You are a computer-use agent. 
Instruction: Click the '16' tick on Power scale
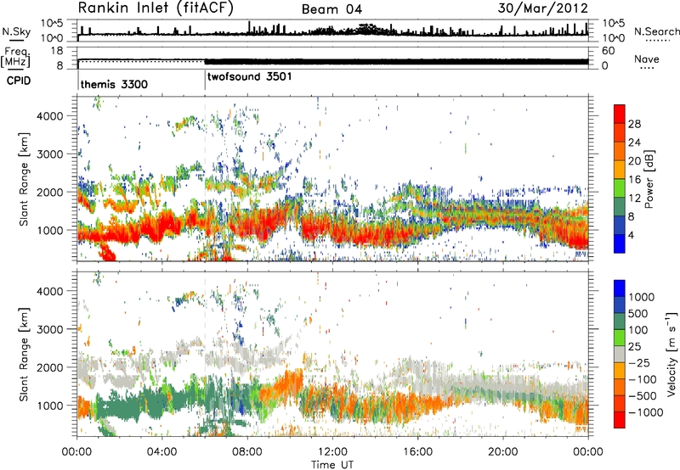[x=634, y=179]
